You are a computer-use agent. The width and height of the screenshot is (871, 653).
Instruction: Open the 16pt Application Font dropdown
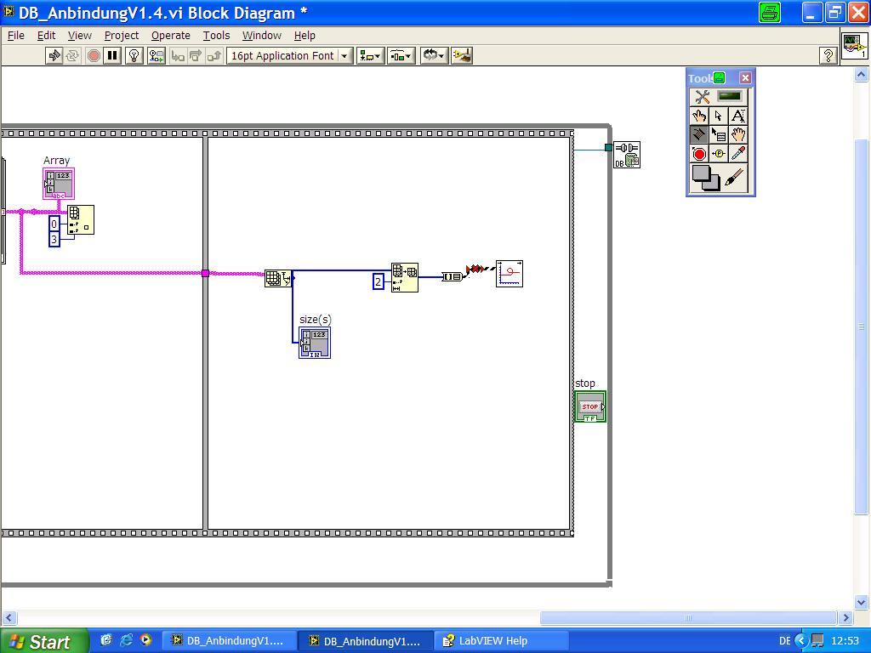(x=289, y=55)
